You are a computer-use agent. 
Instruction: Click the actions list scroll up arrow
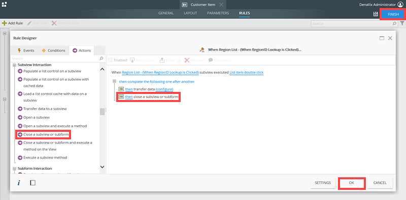(x=103, y=69)
